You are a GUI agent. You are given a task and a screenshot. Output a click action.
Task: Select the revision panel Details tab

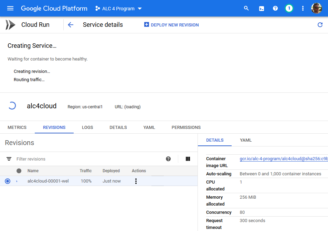[215, 140]
